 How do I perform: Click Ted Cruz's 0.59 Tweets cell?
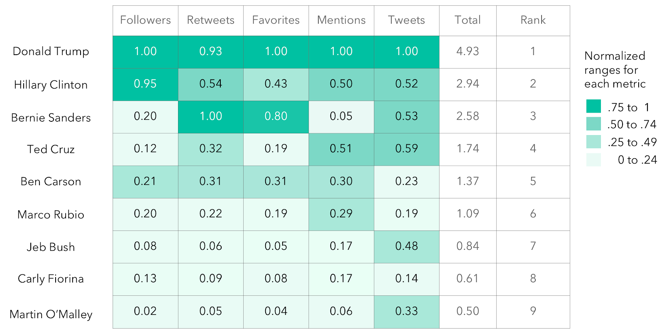406,149
